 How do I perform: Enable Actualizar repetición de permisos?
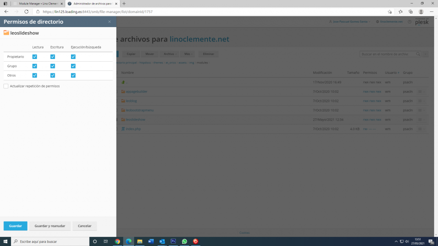(x=6, y=86)
